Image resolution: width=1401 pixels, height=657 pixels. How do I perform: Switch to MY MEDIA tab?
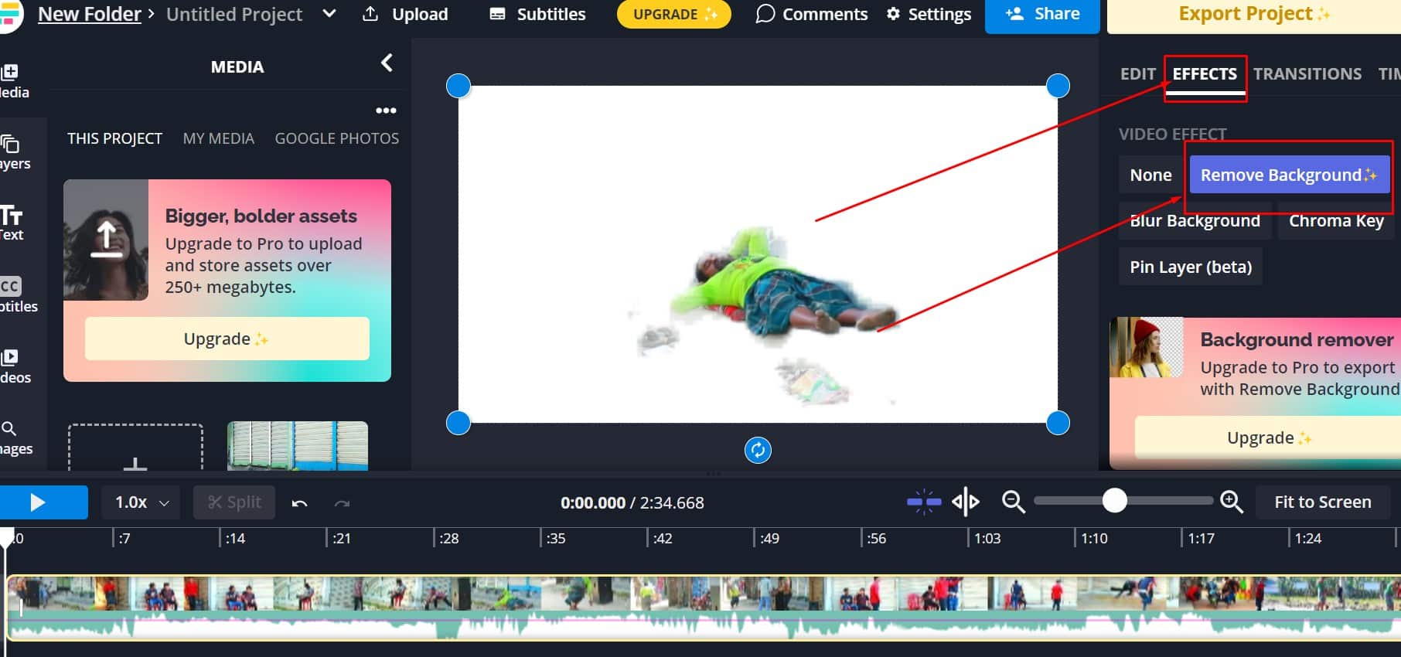(x=219, y=138)
